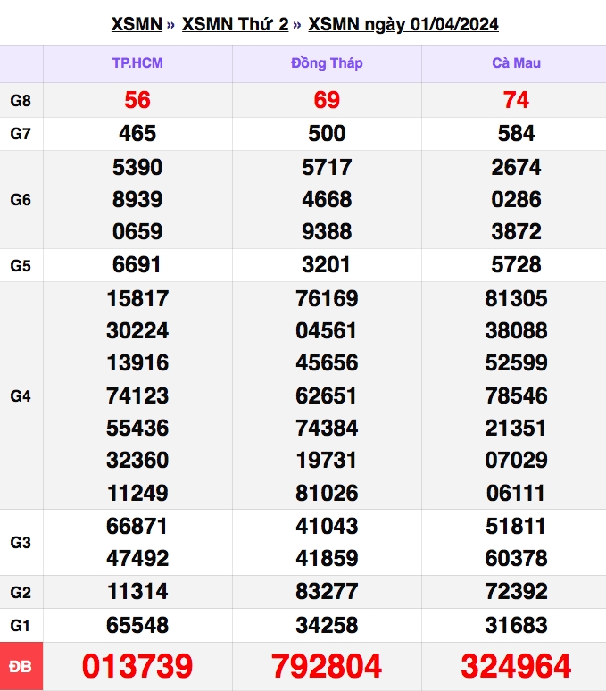The height and width of the screenshot is (691, 606).
Task: Click G4 number 30224
Action: click(137, 331)
